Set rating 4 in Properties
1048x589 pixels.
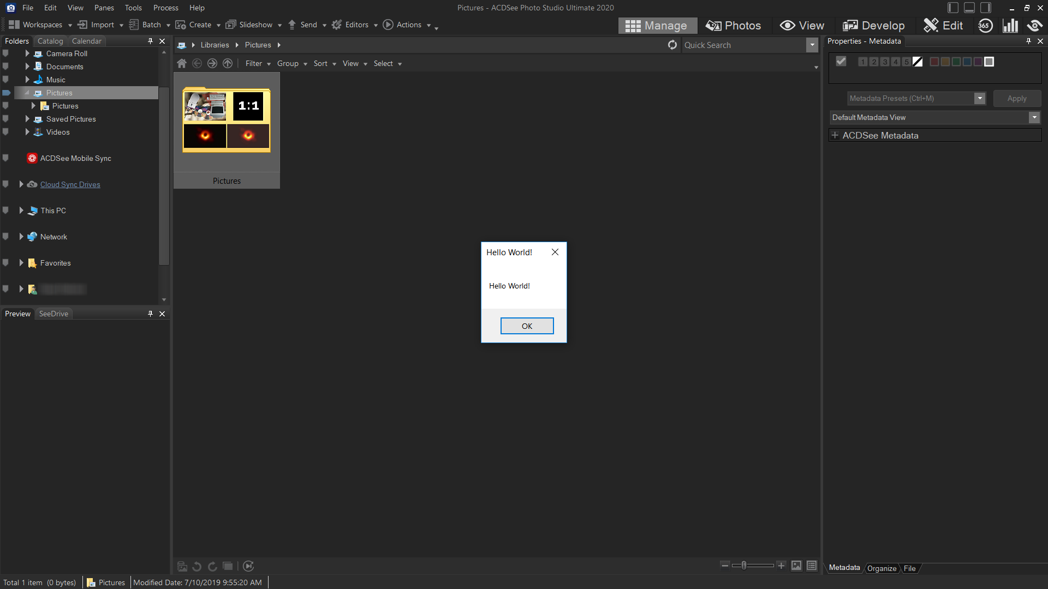pos(896,62)
